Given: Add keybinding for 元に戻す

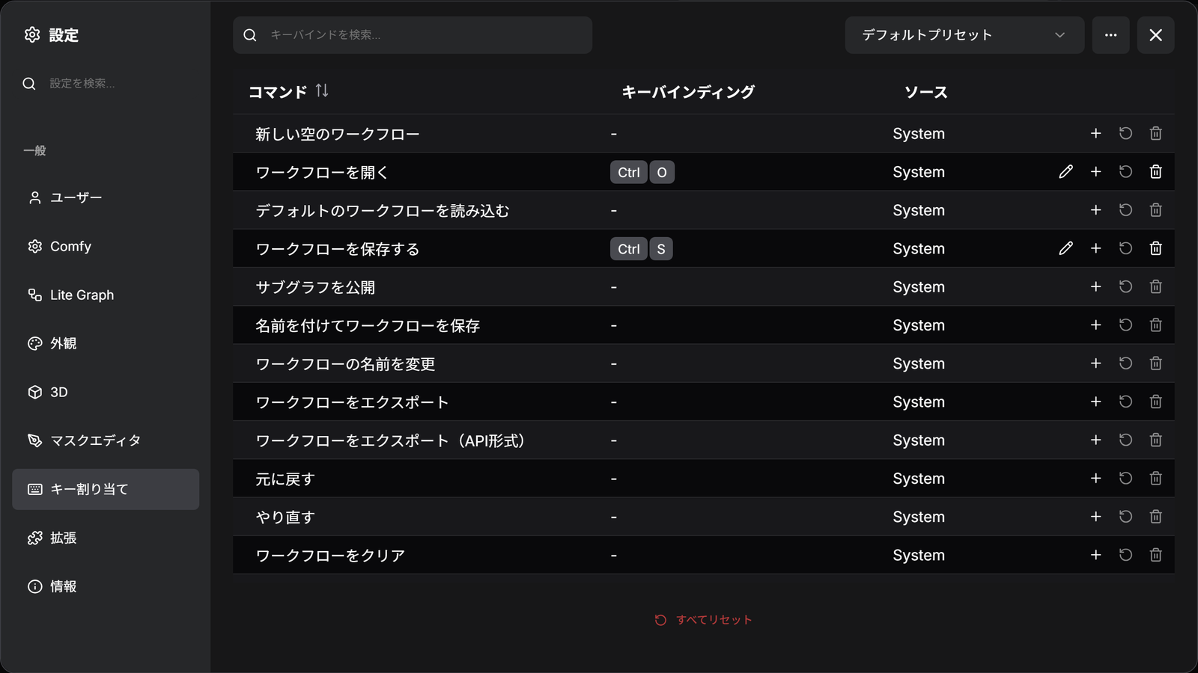Looking at the screenshot, I should tap(1095, 478).
